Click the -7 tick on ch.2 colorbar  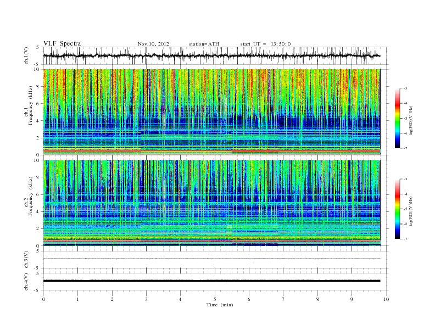tap(405, 239)
